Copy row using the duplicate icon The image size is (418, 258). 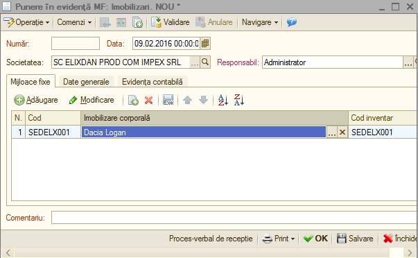[x=133, y=101]
